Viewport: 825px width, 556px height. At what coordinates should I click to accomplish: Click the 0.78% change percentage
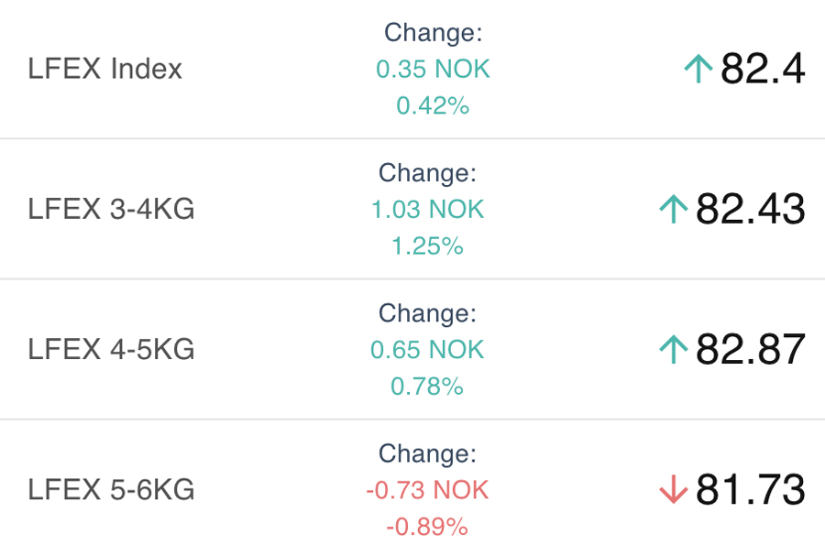tap(427, 387)
